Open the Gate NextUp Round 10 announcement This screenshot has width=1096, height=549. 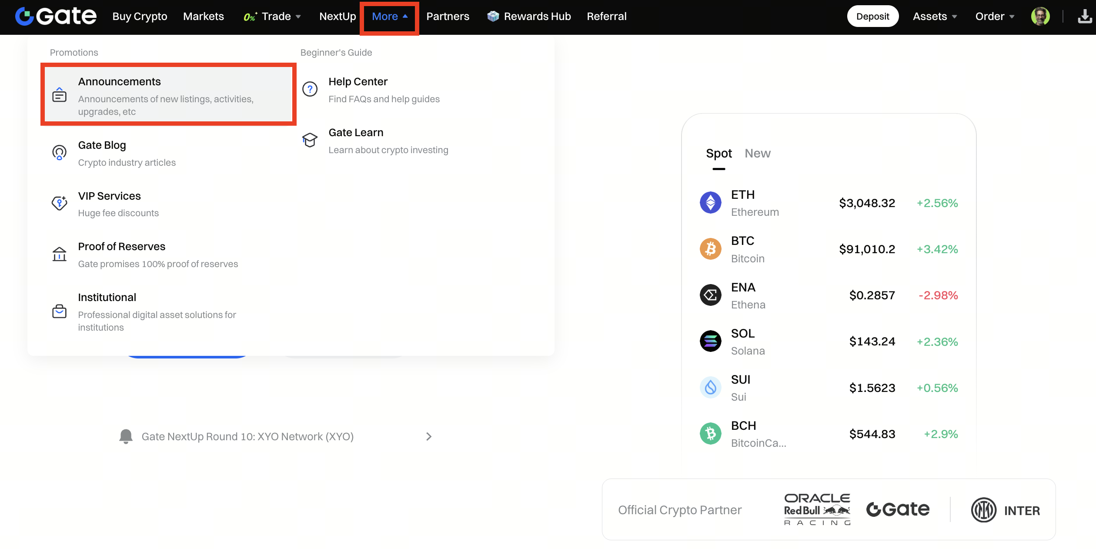click(247, 436)
